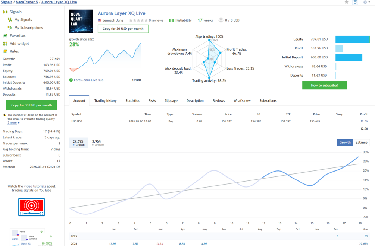Open the Slippage tab
This screenshot has height=246, width=375.
(171, 101)
